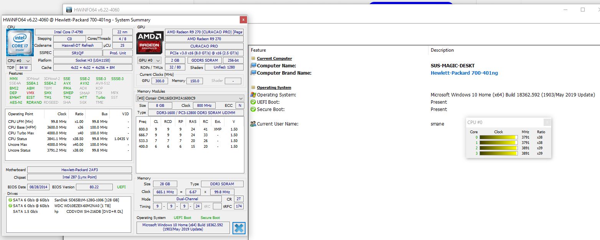Click Core 2 clock bar
The width and height of the screenshot is (600, 240).
(x=498, y=148)
